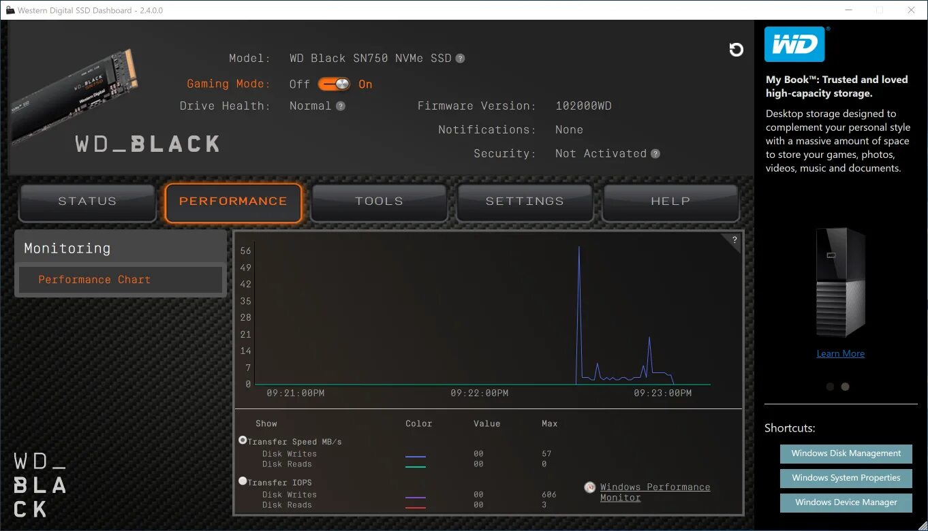Click the 09:21:00PM time axis label
928x531 pixels.
click(296, 393)
